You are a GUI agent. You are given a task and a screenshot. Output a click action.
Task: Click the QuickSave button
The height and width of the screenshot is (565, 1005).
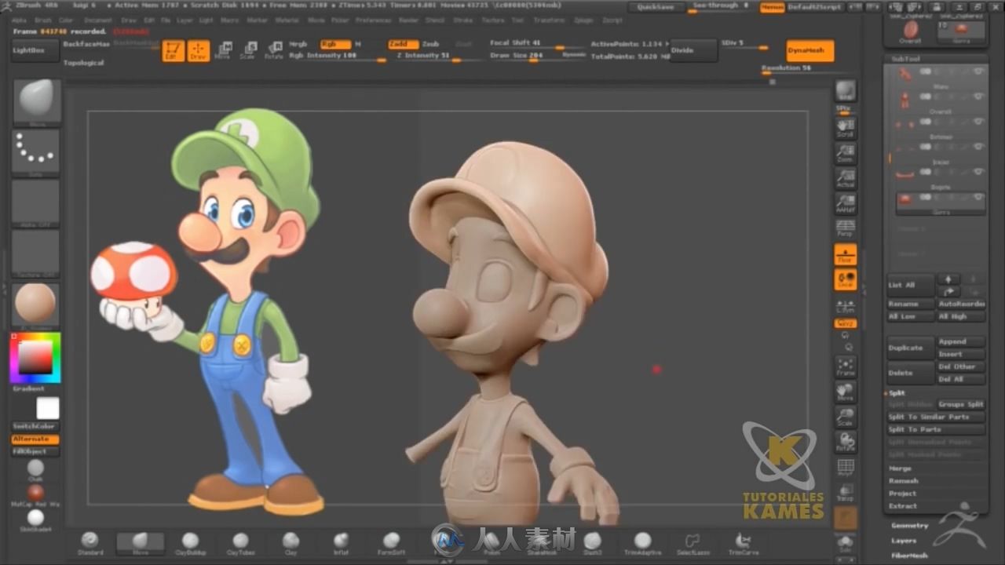point(655,7)
